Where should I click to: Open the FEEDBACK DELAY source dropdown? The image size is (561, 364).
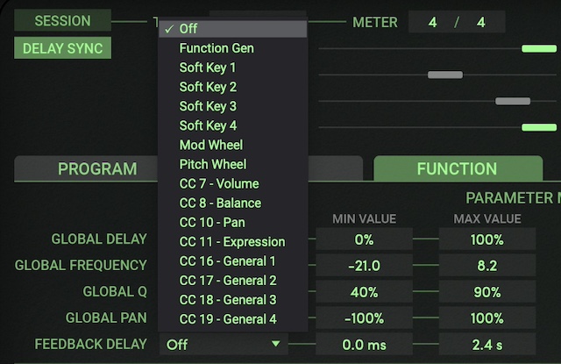(225, 345)
